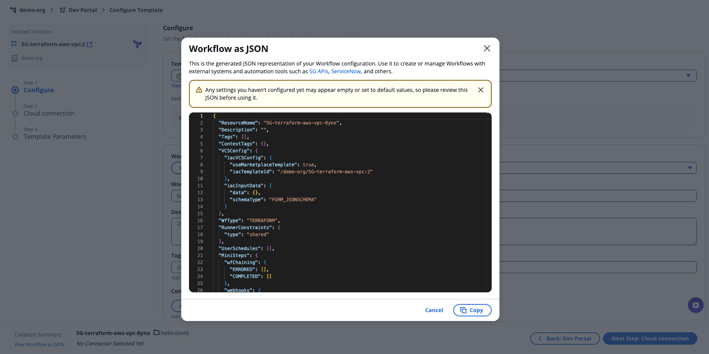Click Cancel in the JSON dialog
Viewport: 709px width, 354px height.
434,310
